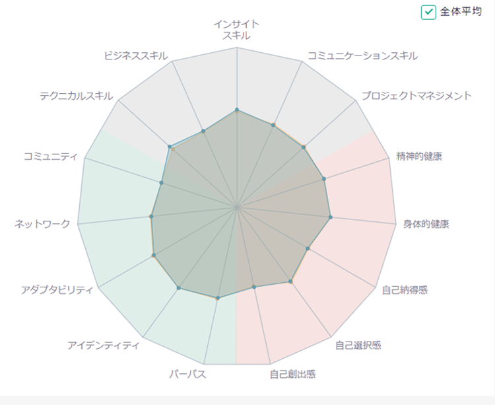Image resolution: width=495 pixels, height=405 pixels.
Task: Select the インサイトスキル axis label
Action: (236, 30)
